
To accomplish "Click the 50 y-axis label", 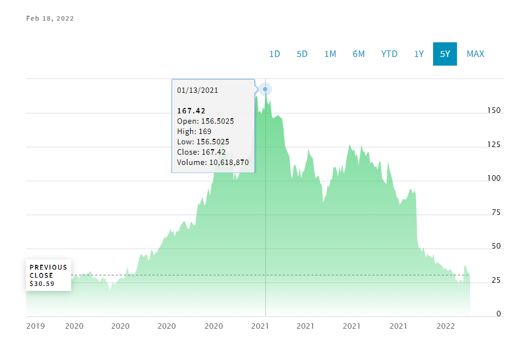I will 496,246.
